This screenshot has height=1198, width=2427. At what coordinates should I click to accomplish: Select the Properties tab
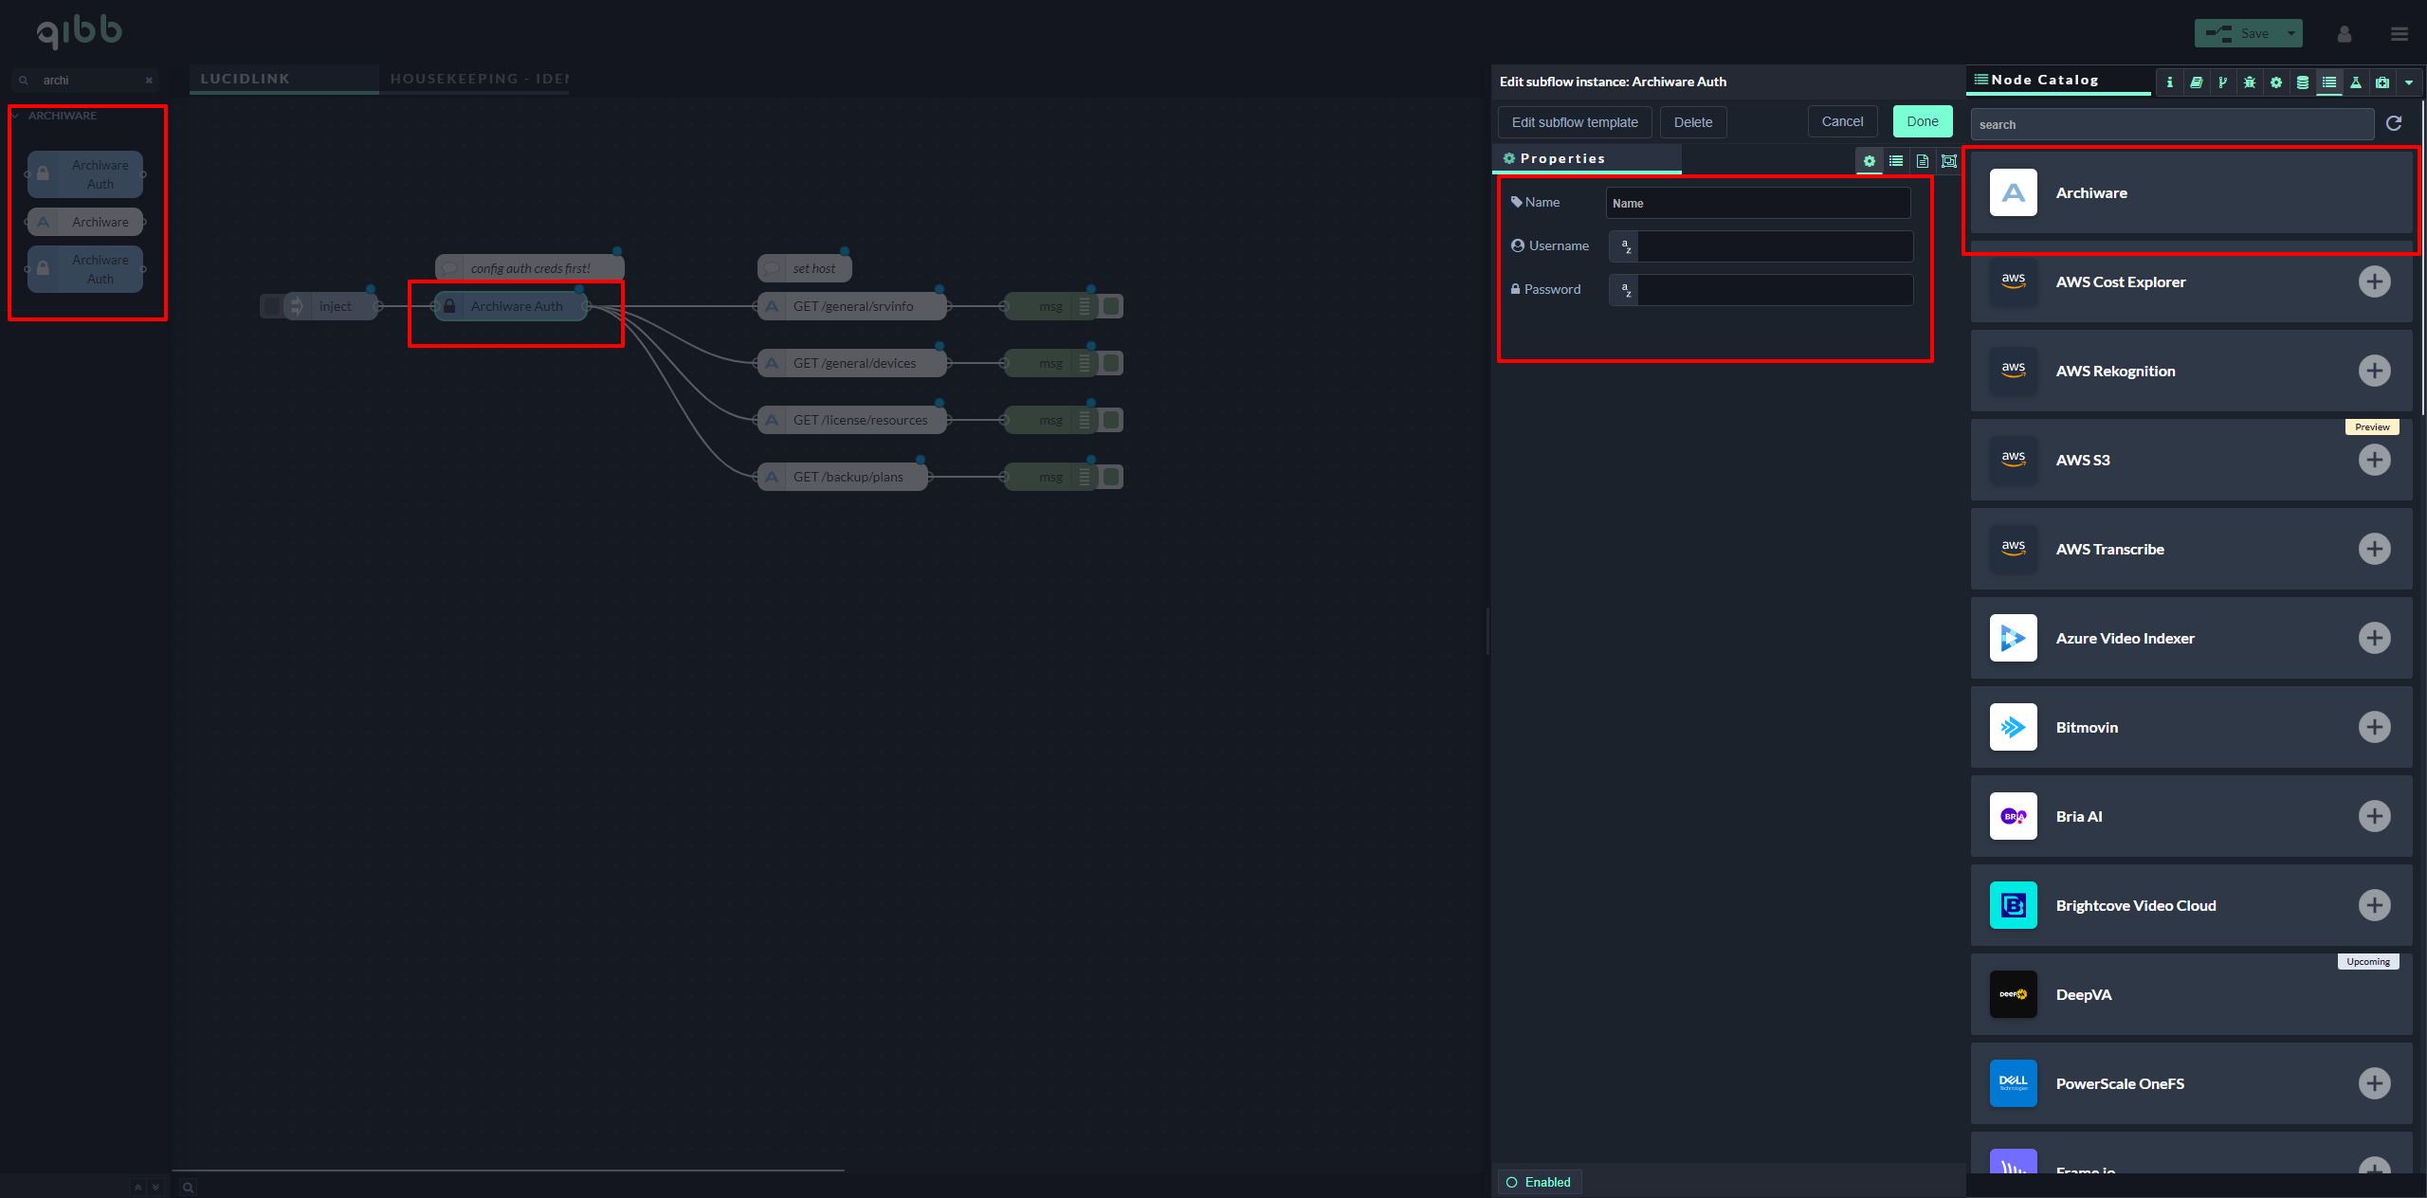tap(1587, 158)
